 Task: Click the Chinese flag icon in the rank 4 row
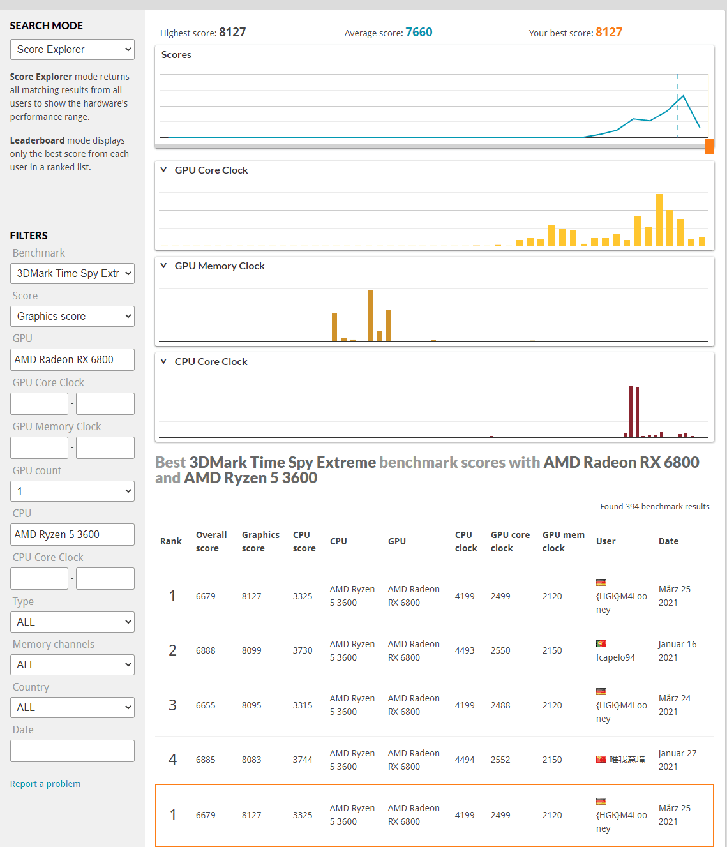(601, 760)
